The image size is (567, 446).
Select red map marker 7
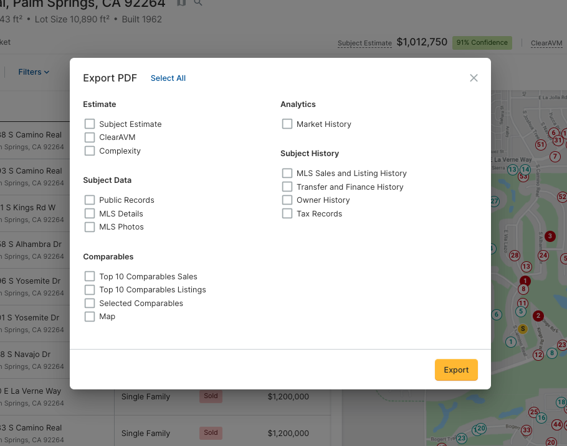555,156
